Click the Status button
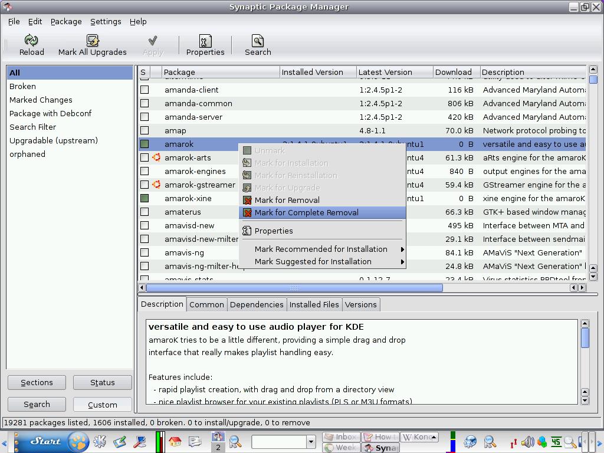The width and height of the screenshot is (604, 453). (103, 382)
